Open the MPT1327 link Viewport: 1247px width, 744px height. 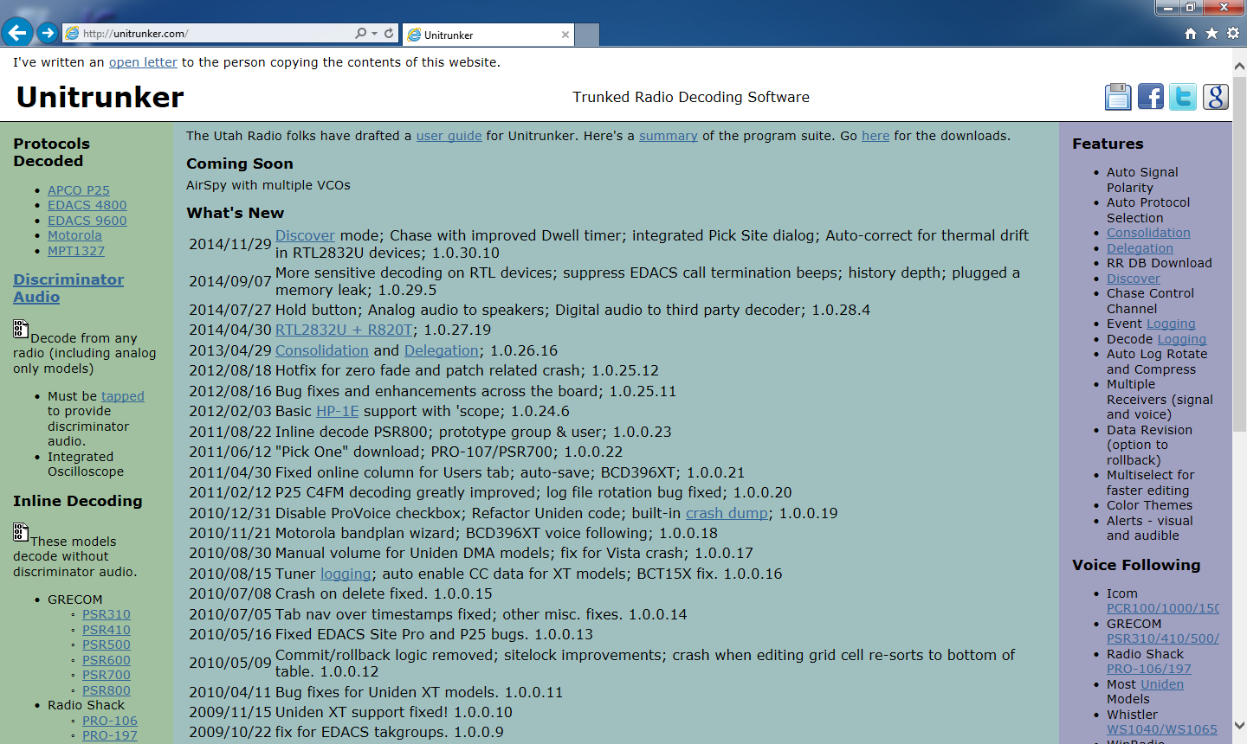tap(76, 251)
